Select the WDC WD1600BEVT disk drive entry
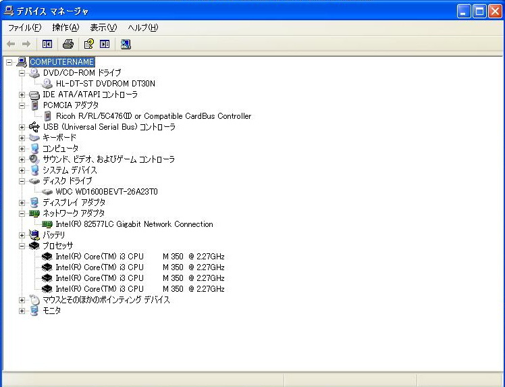 tap(107, 192)
